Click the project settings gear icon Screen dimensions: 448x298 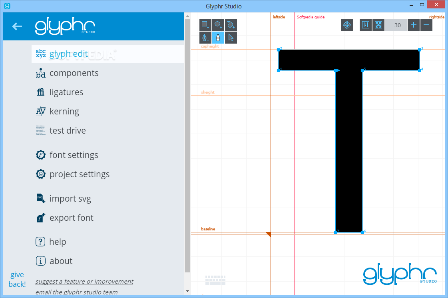[x=41, y=174]
